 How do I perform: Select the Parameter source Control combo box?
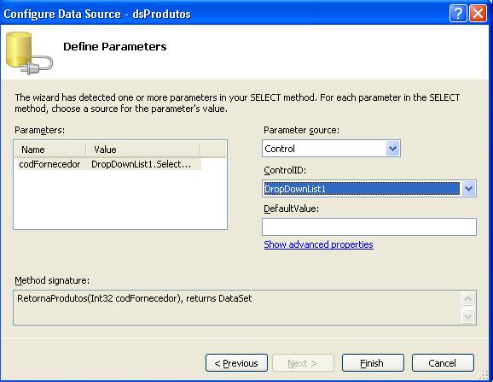pyautogui.click(x=331, y=149)
